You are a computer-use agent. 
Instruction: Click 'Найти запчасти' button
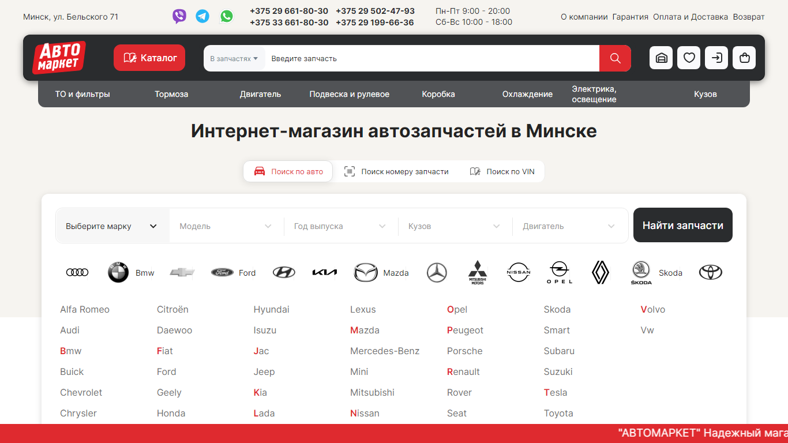pyautogui.click(x=683, y=225)
